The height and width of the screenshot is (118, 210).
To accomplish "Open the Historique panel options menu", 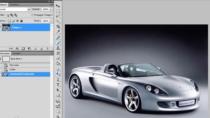I will click(x=52, y=53).
